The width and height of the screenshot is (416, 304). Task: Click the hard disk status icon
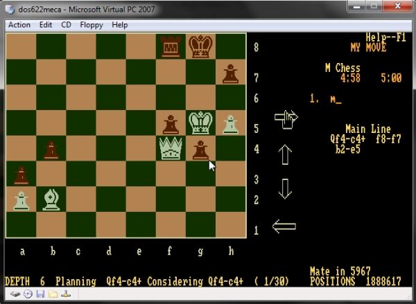pos(15,294)
